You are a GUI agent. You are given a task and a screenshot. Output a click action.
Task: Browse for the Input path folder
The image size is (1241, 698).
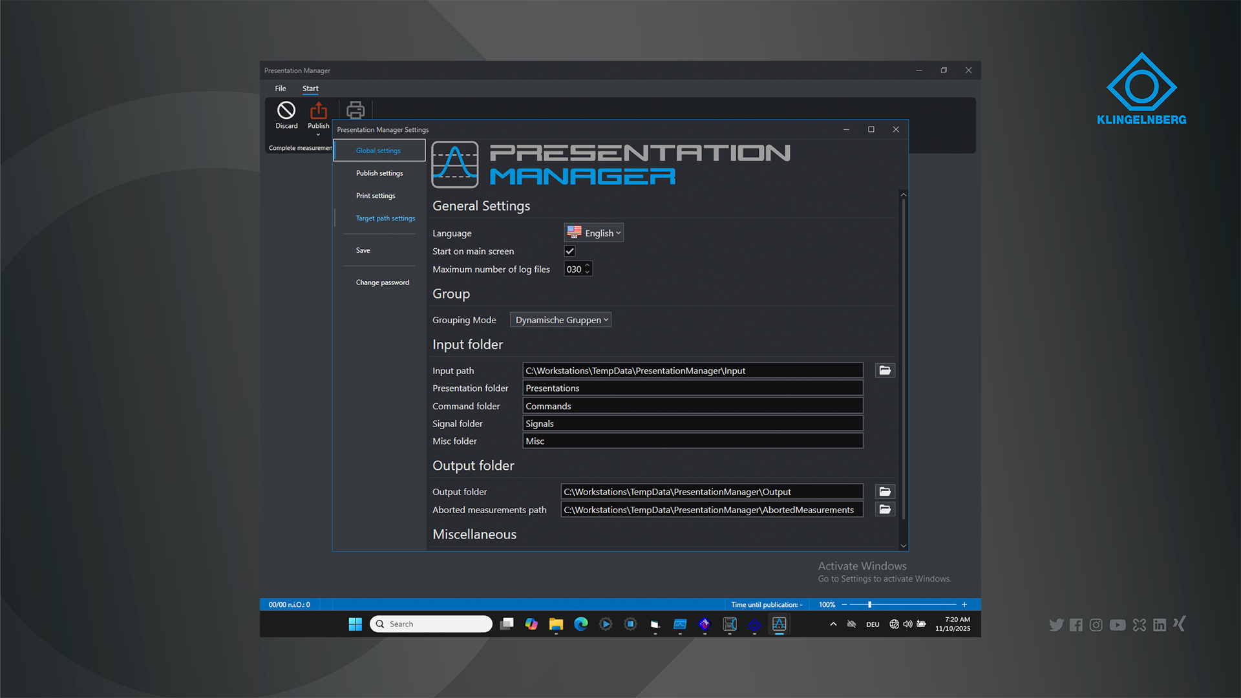[885, 370]
